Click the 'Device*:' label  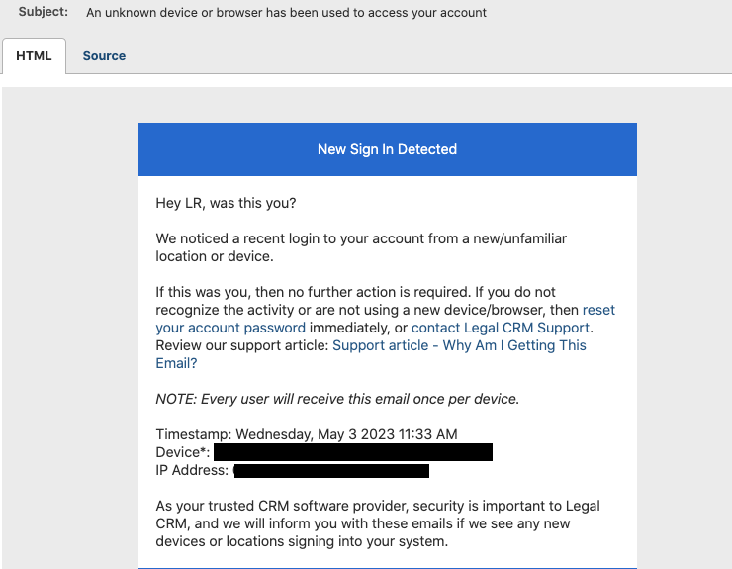(183, 452)
